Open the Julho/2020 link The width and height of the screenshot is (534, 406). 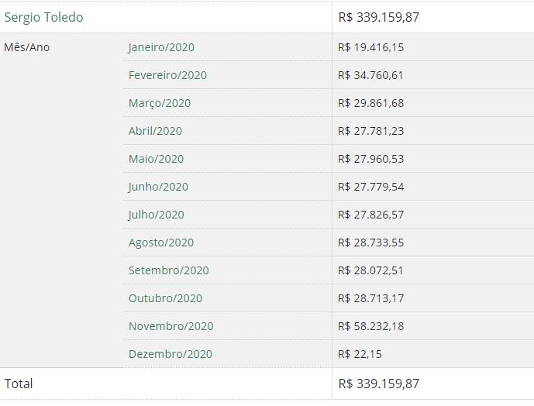click(157, 215)
